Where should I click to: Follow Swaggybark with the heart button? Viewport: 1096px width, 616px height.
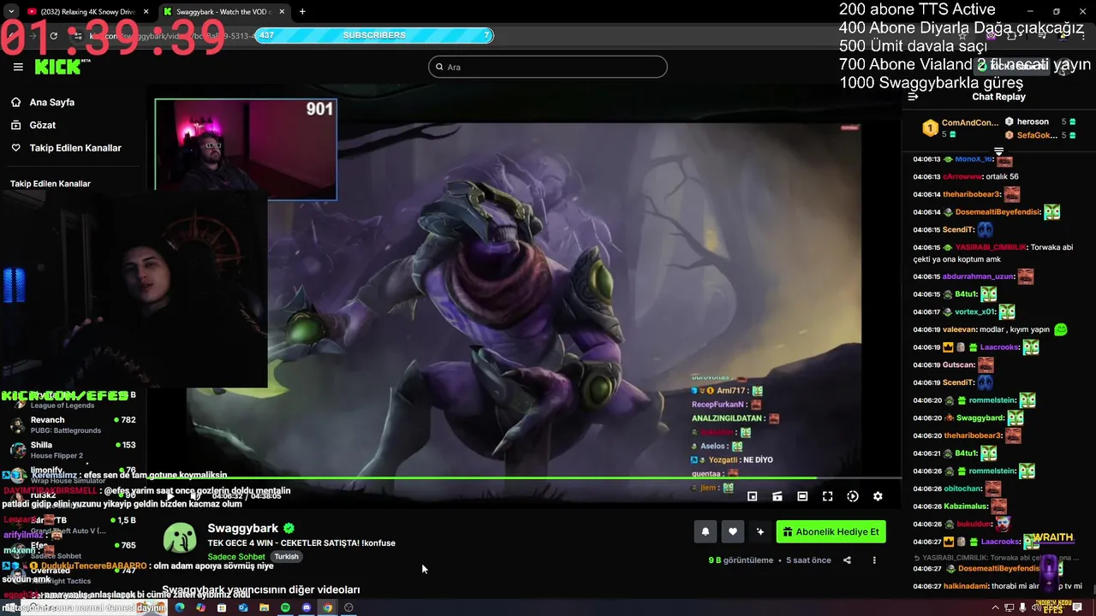click(x=732, y=531)
